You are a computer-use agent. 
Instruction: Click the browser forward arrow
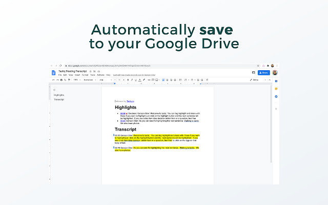pyautogui.click(x=56, y=66)
